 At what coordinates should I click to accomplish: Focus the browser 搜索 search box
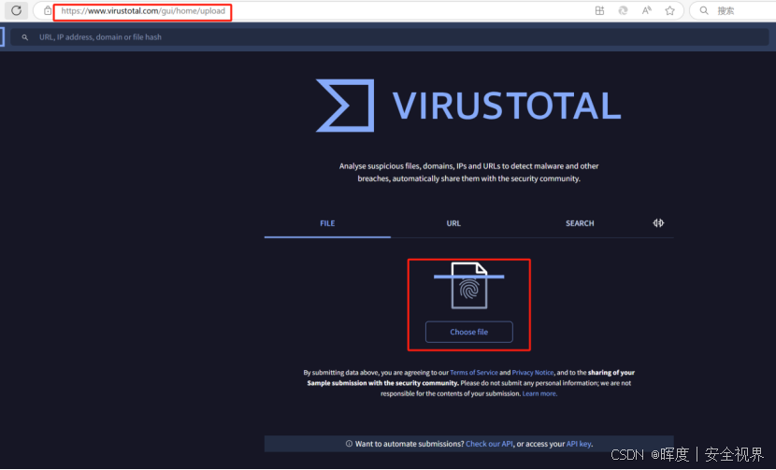click(x=733, y=10)
